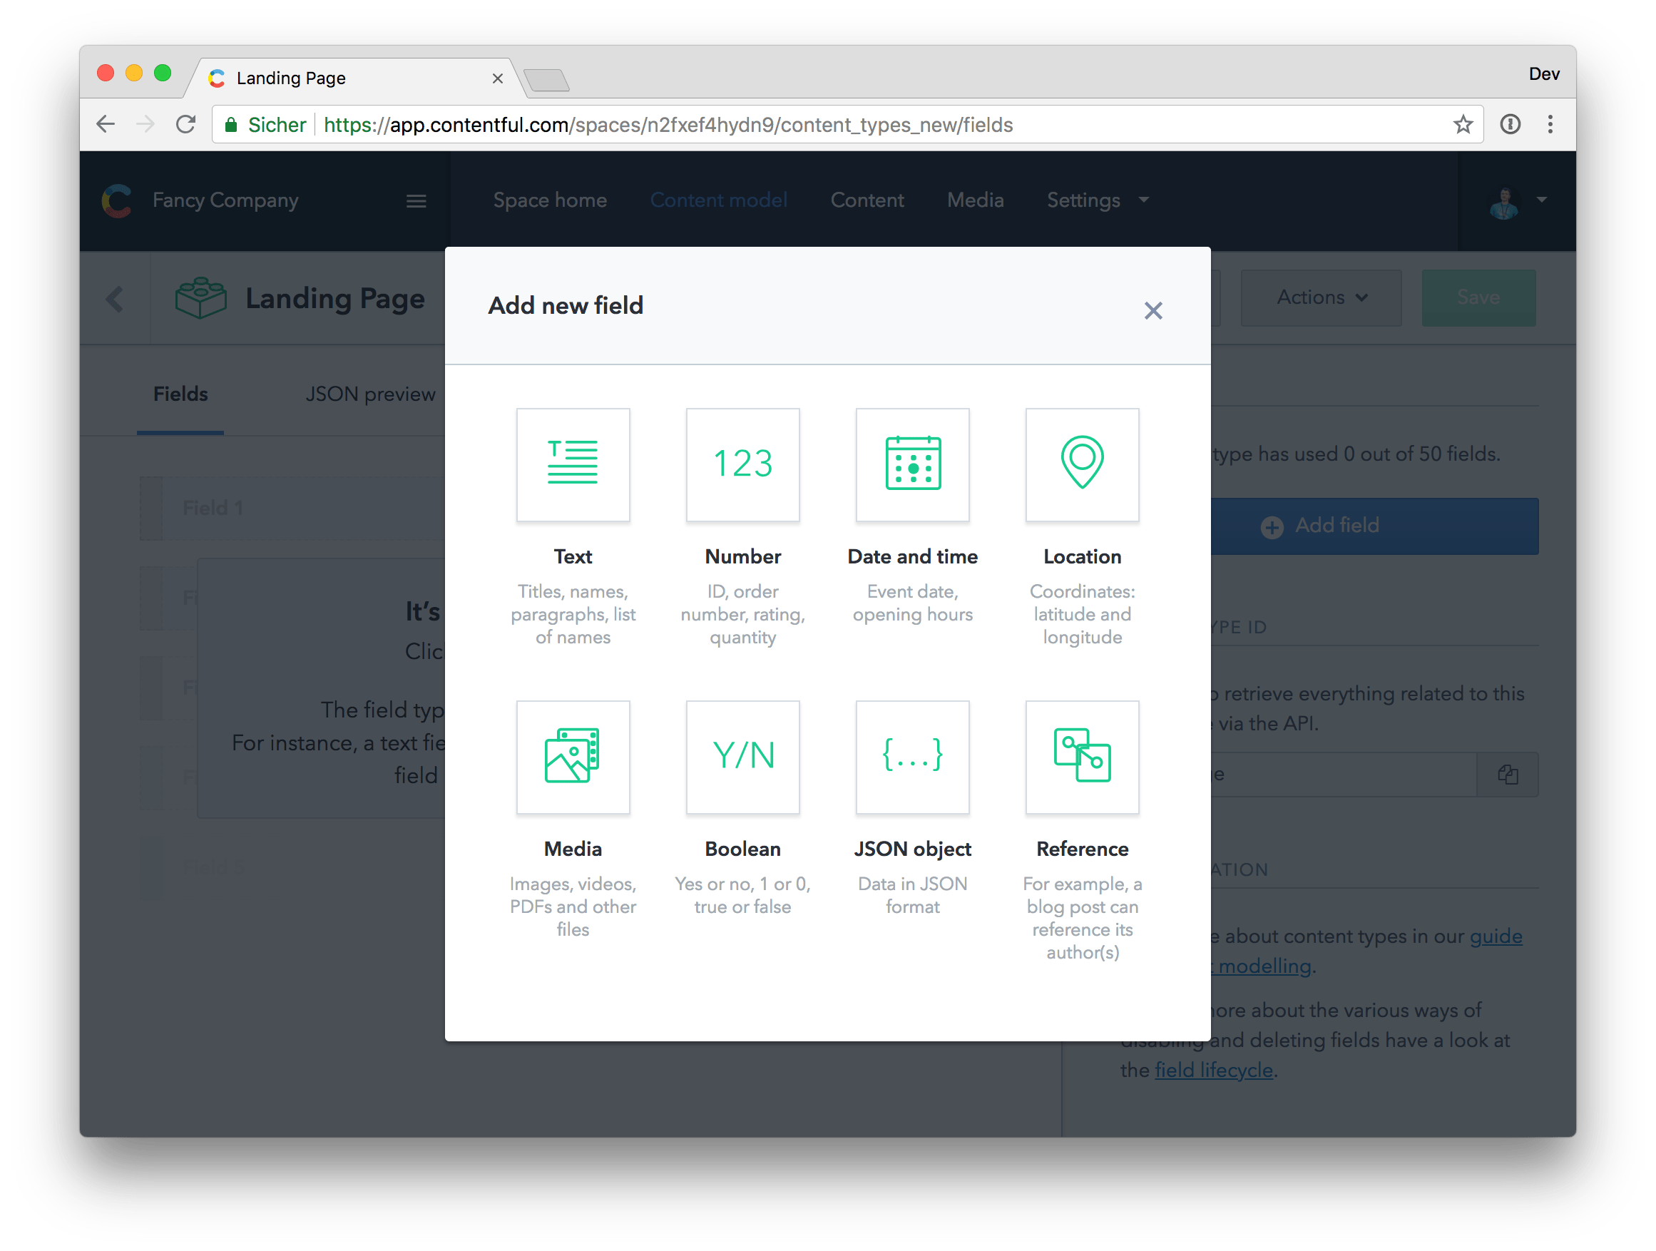This screenshot has height=1251, width=1656.
Task: Choose the Boolean field type
Action: 742,757
